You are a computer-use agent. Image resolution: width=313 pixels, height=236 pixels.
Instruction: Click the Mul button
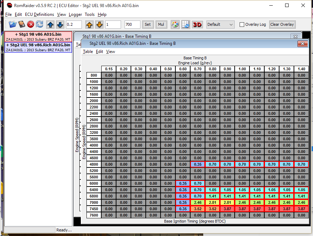[161, 24]
